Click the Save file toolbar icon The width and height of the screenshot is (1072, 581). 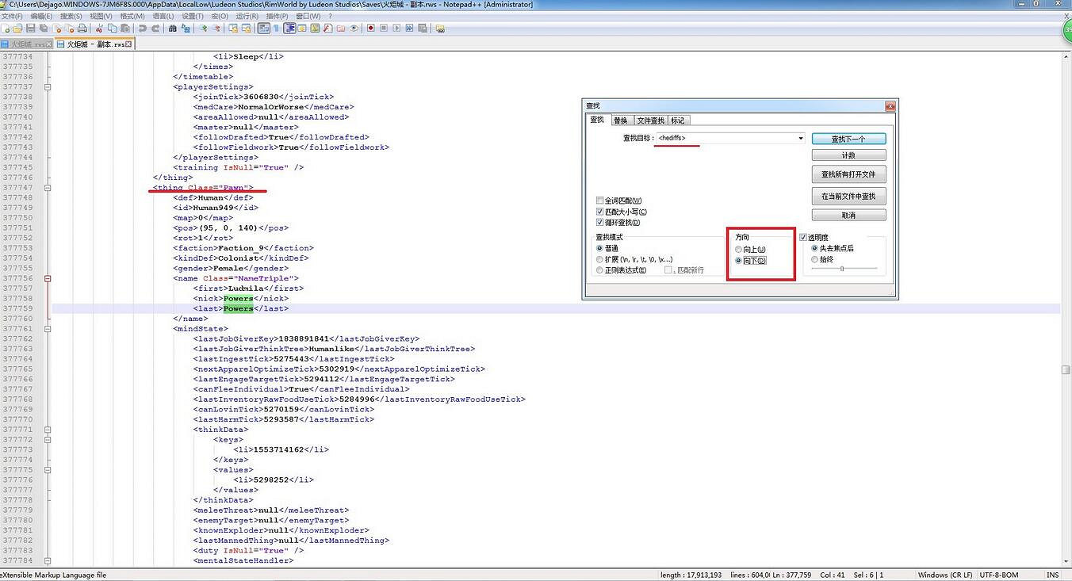point(30,29)
